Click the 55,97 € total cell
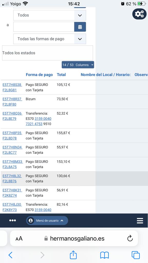 pos(62,147)
